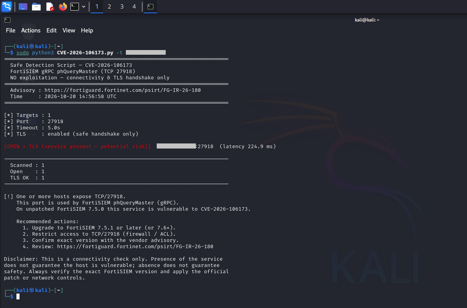The width and height of the screenshot is (467, 308).
Task: Click the terminal cursor at bottom prompt
Action: click(x=18, y=296)
